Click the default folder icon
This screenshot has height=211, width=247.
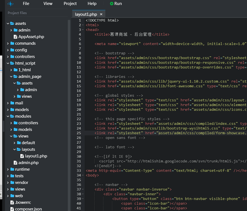pyautogui.click(x=19, y=143)
